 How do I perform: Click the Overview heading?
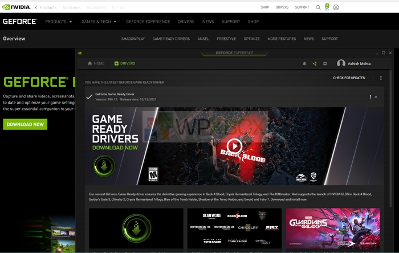click(x=14, y=39)
